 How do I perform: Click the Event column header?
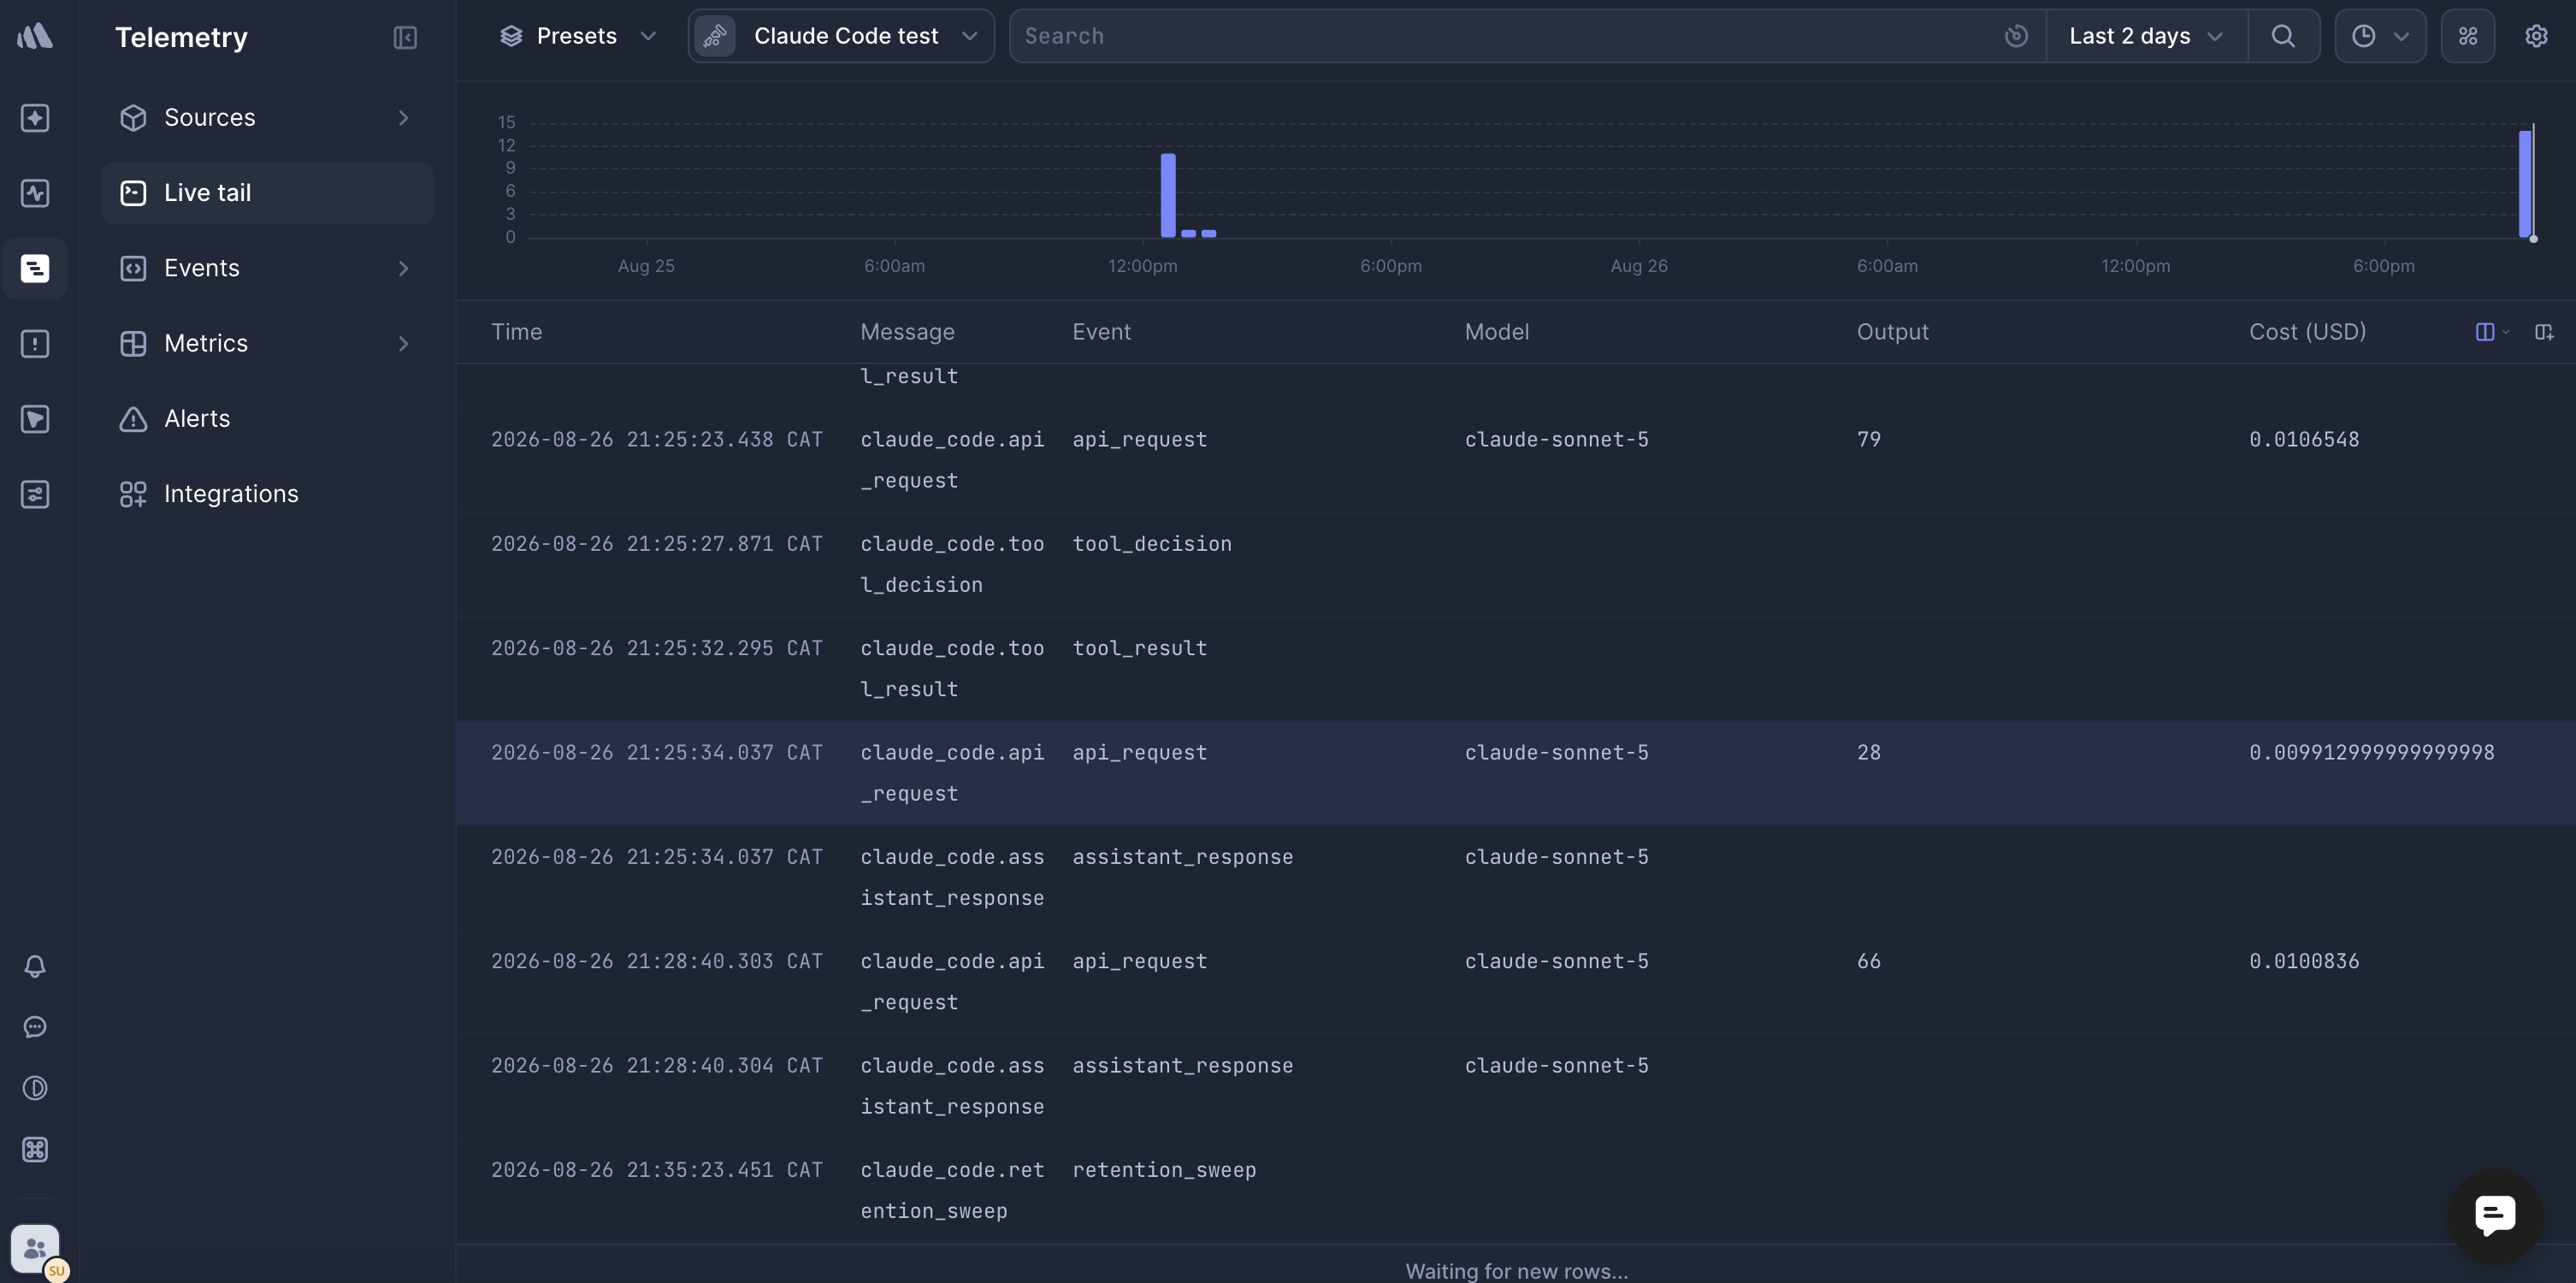pos(1101,332)
